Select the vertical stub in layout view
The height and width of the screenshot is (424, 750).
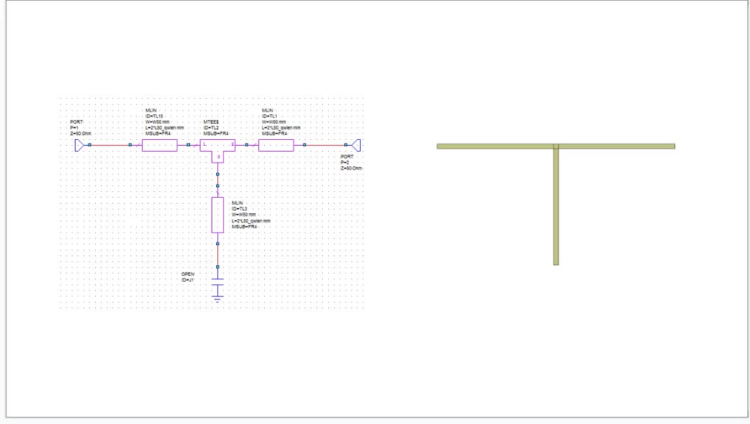pyautogui.click(x=556, y=207)
